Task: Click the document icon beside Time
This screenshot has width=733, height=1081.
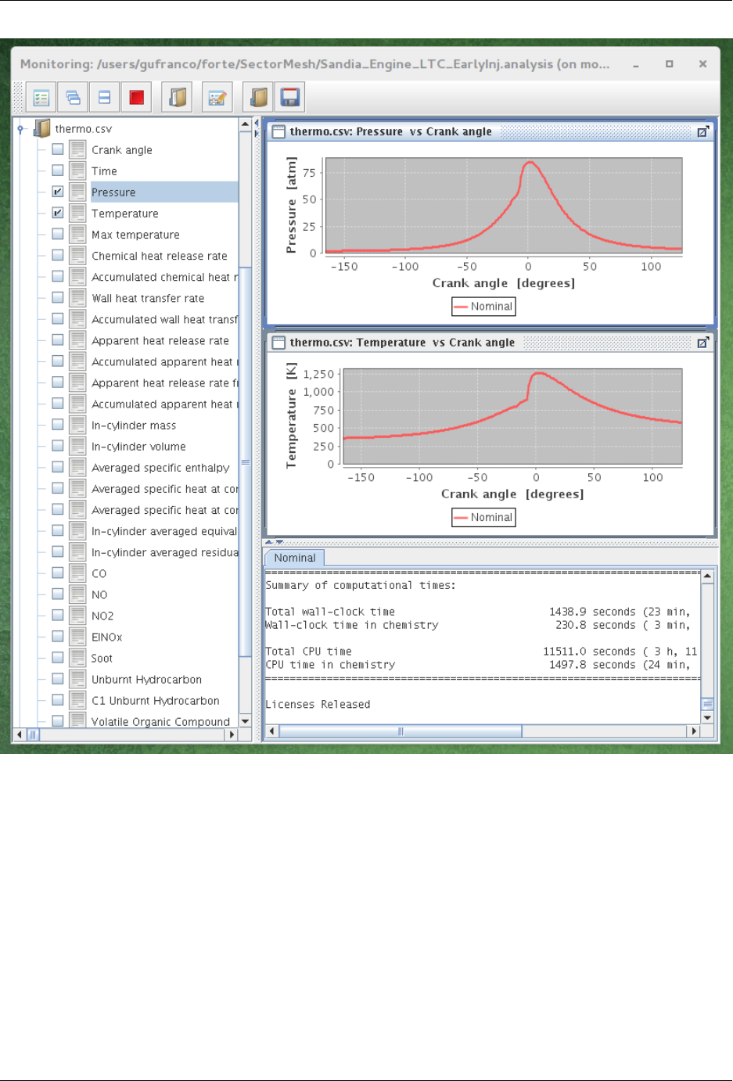Action: [77, 171]
